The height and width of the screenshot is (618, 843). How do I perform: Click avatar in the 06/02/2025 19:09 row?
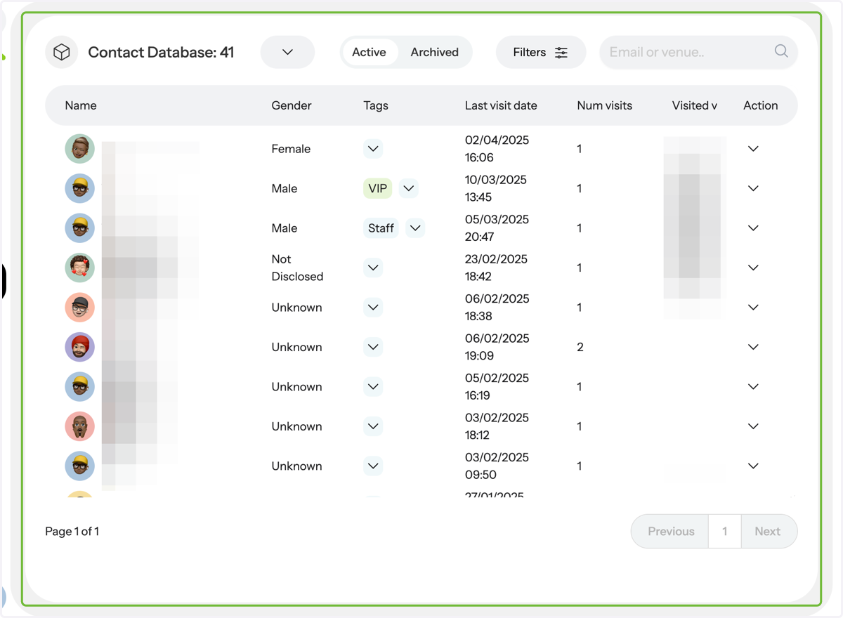tap(80, 347)
